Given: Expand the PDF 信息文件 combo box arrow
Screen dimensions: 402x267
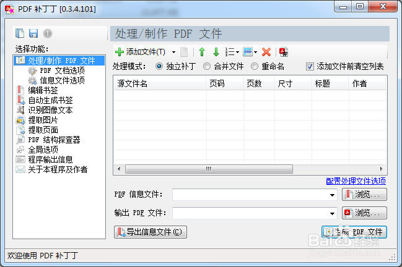Looking at the screenshot, I should (x=332, y=195).
